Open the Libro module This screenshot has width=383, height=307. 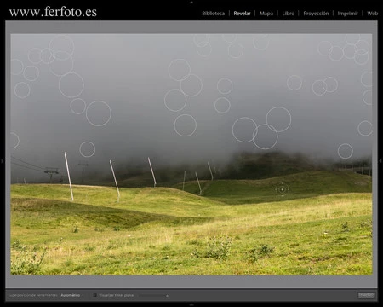[288, 14]
